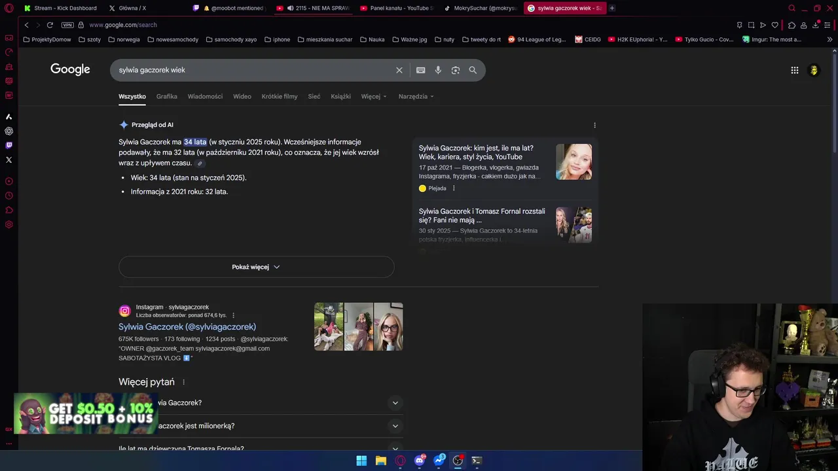The width and height of the screenshot is (838, 471).
Task: Open the Twitch sidebar icon
Action: pyautogui.click(x=9, y=145)
